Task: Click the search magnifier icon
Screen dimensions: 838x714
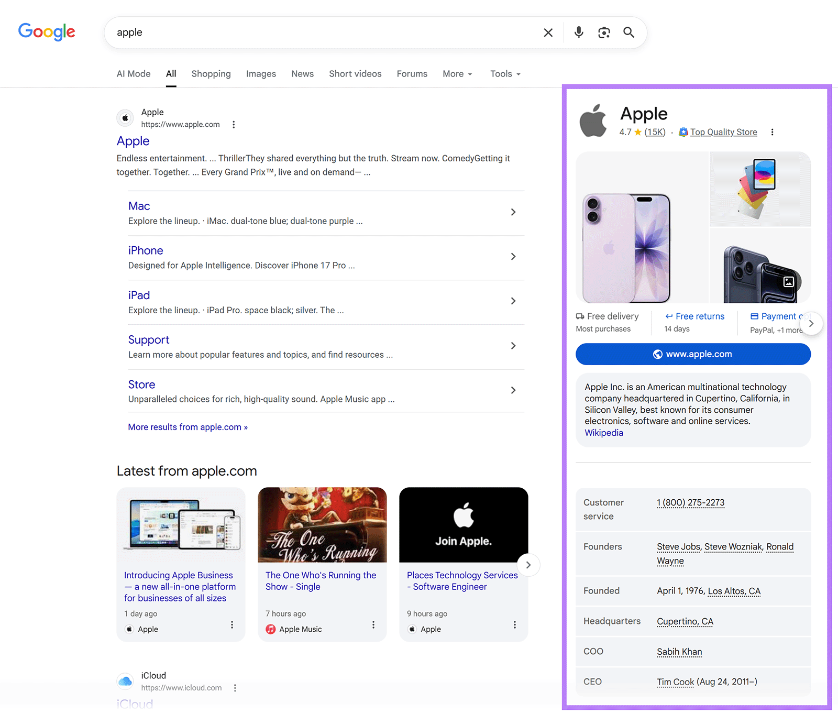Action: (x=628, y=32)
